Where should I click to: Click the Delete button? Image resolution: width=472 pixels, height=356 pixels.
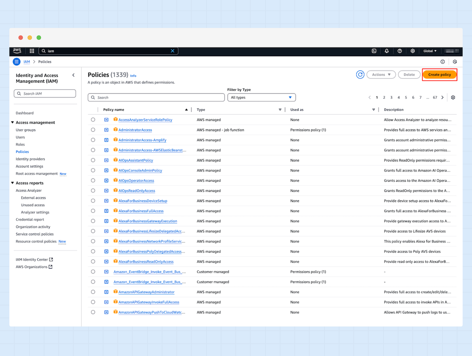409,74
